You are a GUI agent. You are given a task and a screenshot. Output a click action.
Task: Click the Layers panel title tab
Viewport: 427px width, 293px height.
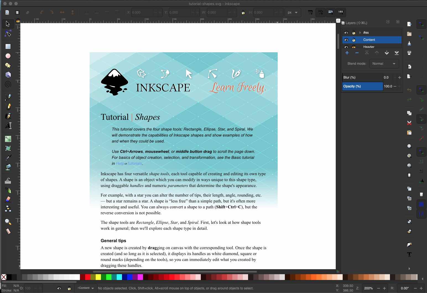point(355,23)
